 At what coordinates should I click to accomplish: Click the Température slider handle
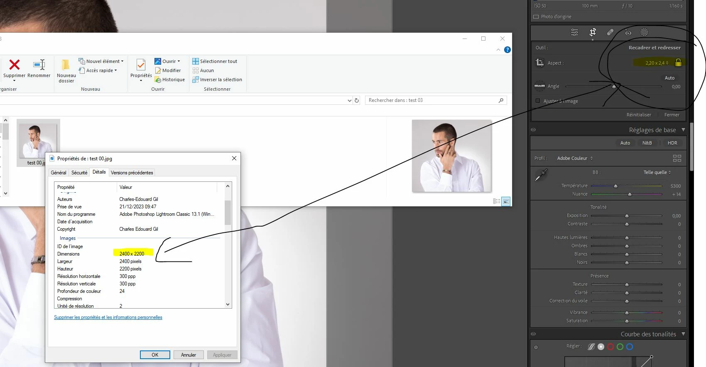pos(615,186)
